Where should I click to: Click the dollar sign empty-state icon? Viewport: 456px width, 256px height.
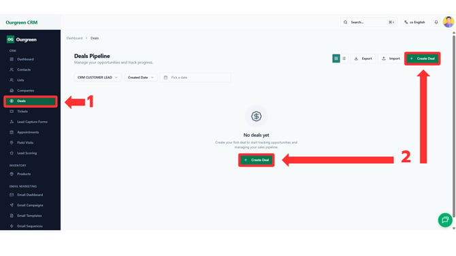256,116
